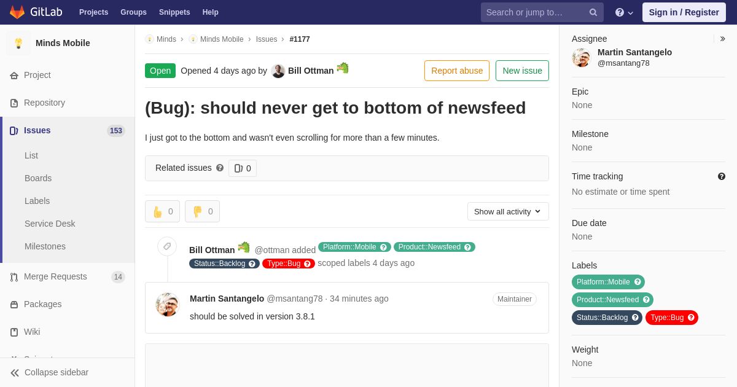Click help icon on sidebar Product::Newsfeed label
The height and width of the screenshot is (387, 737).
646,300
